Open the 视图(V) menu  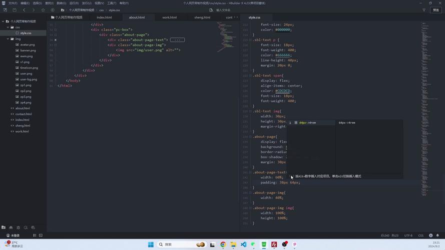pos(99,3)
